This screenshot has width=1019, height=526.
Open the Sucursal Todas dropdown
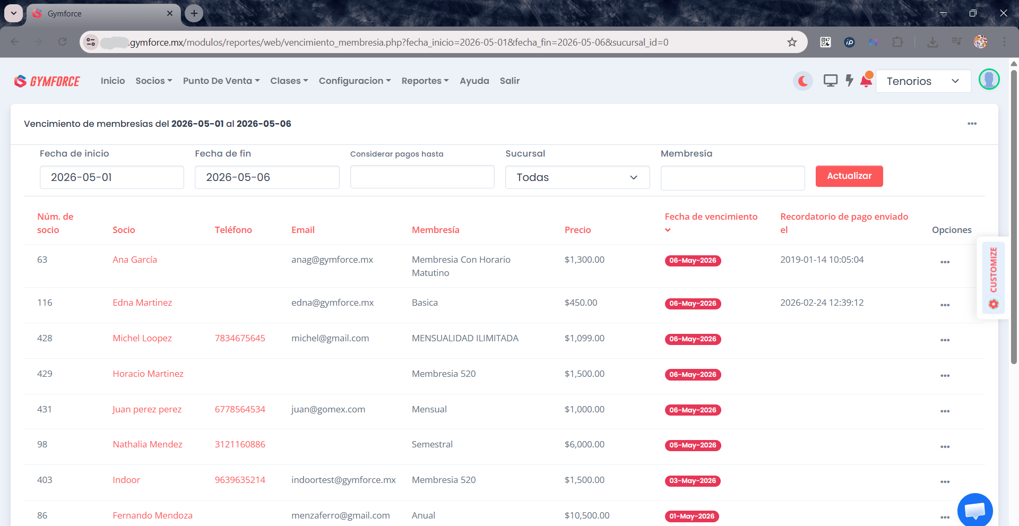pyautogui.click(x=577, y=177)
